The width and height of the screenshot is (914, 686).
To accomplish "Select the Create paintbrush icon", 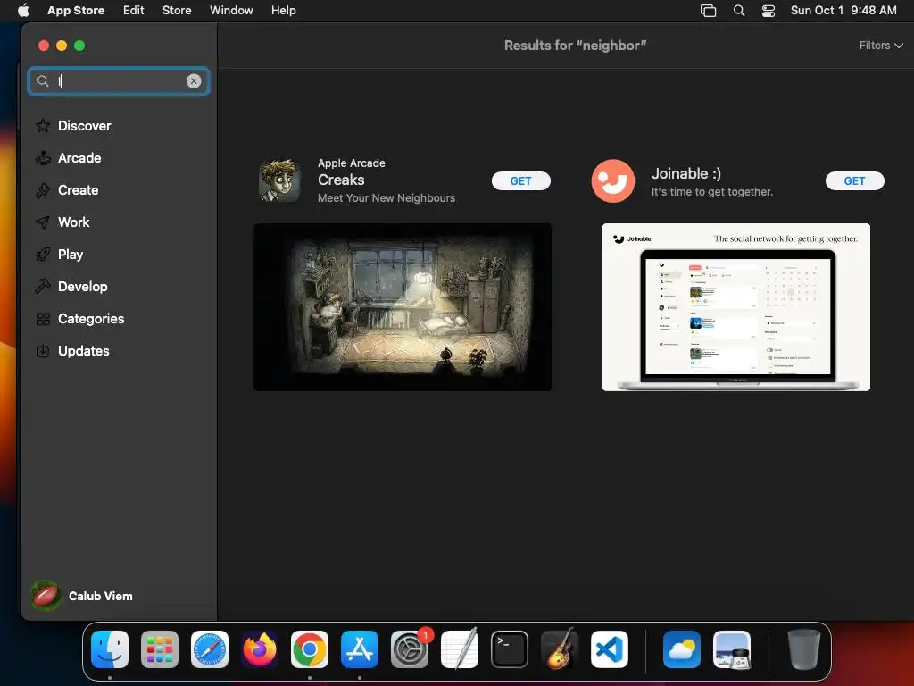I will (x=43, y=190).
